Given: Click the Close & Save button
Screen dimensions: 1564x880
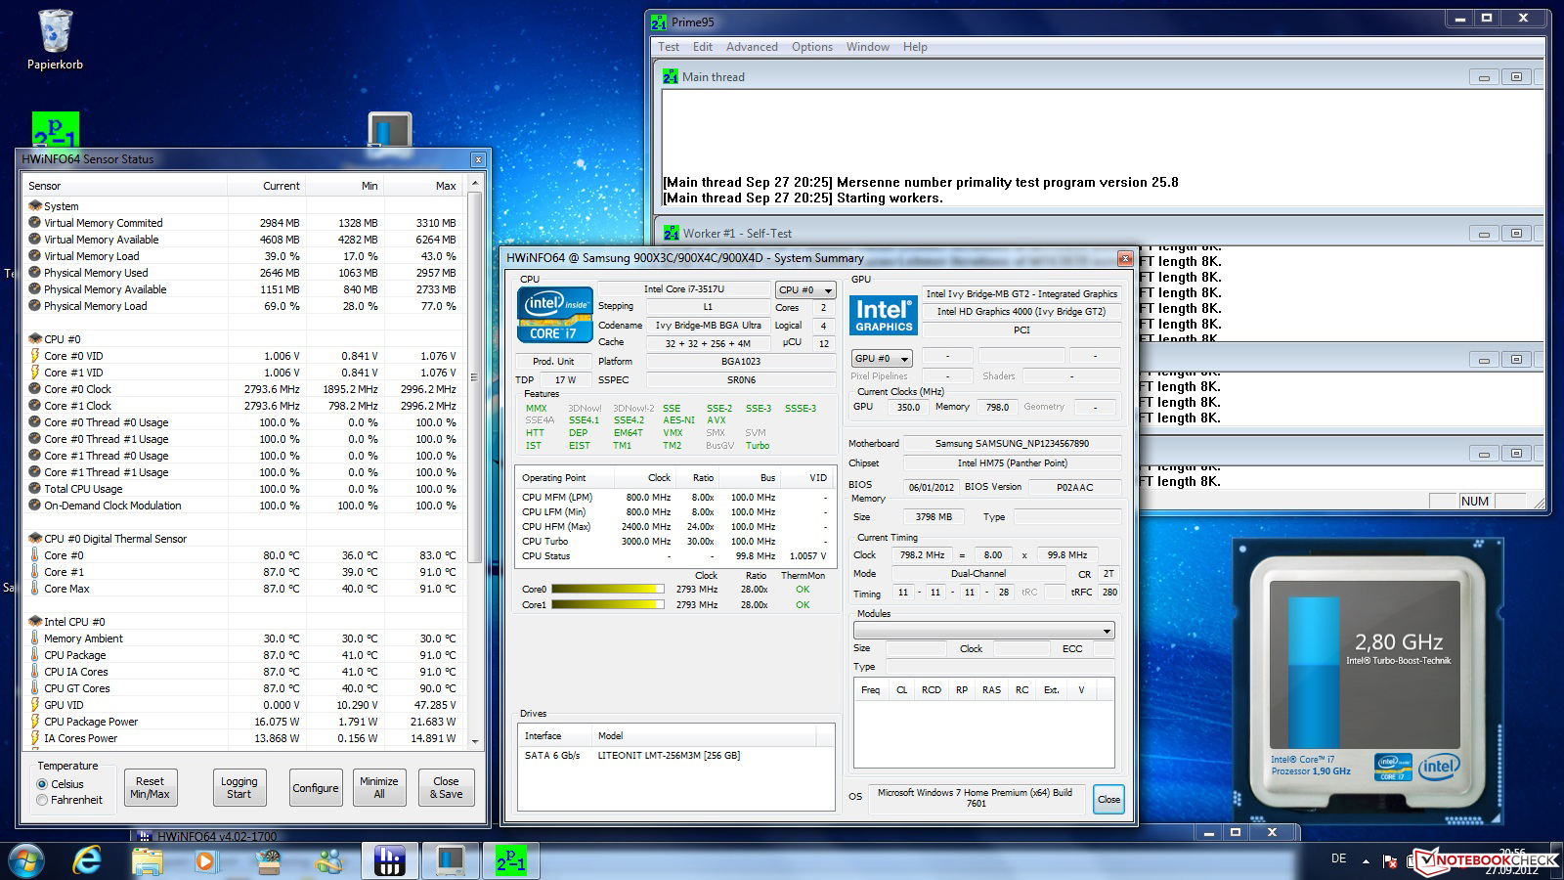Looking at the screenshot, I should point(446,787).
